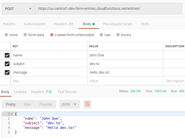
Task: Switch to the response Body tab
Action: coord(5,92)
